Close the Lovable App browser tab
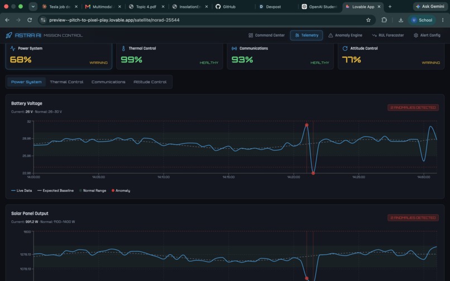450x281 pixels. coord(379,7)
